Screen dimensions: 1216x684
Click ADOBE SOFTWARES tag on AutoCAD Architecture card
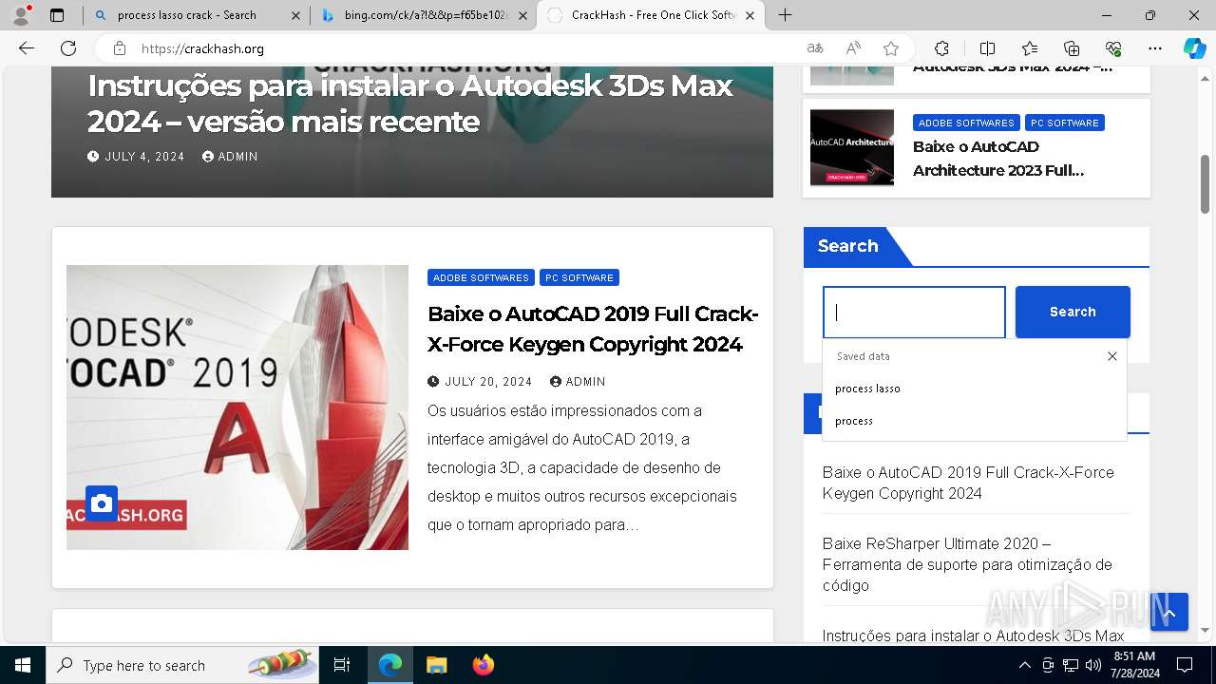(966, 123)
